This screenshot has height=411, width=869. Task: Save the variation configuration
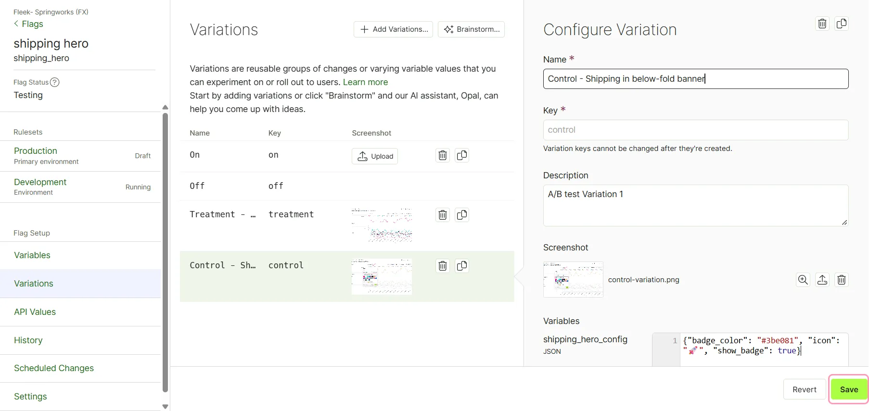point(849,389)
